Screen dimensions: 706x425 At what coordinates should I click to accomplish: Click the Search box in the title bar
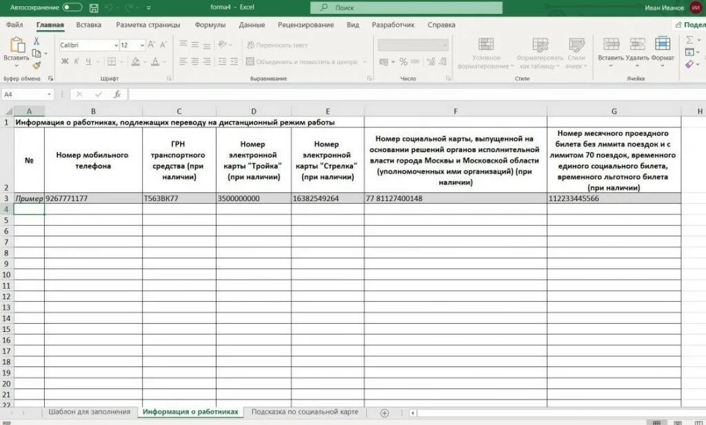406,8
